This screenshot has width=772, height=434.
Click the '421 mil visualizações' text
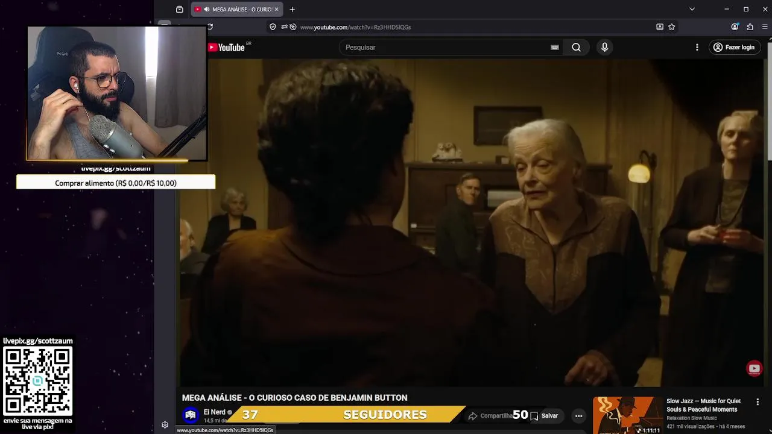pyautogui.click(x=692, y=427)
